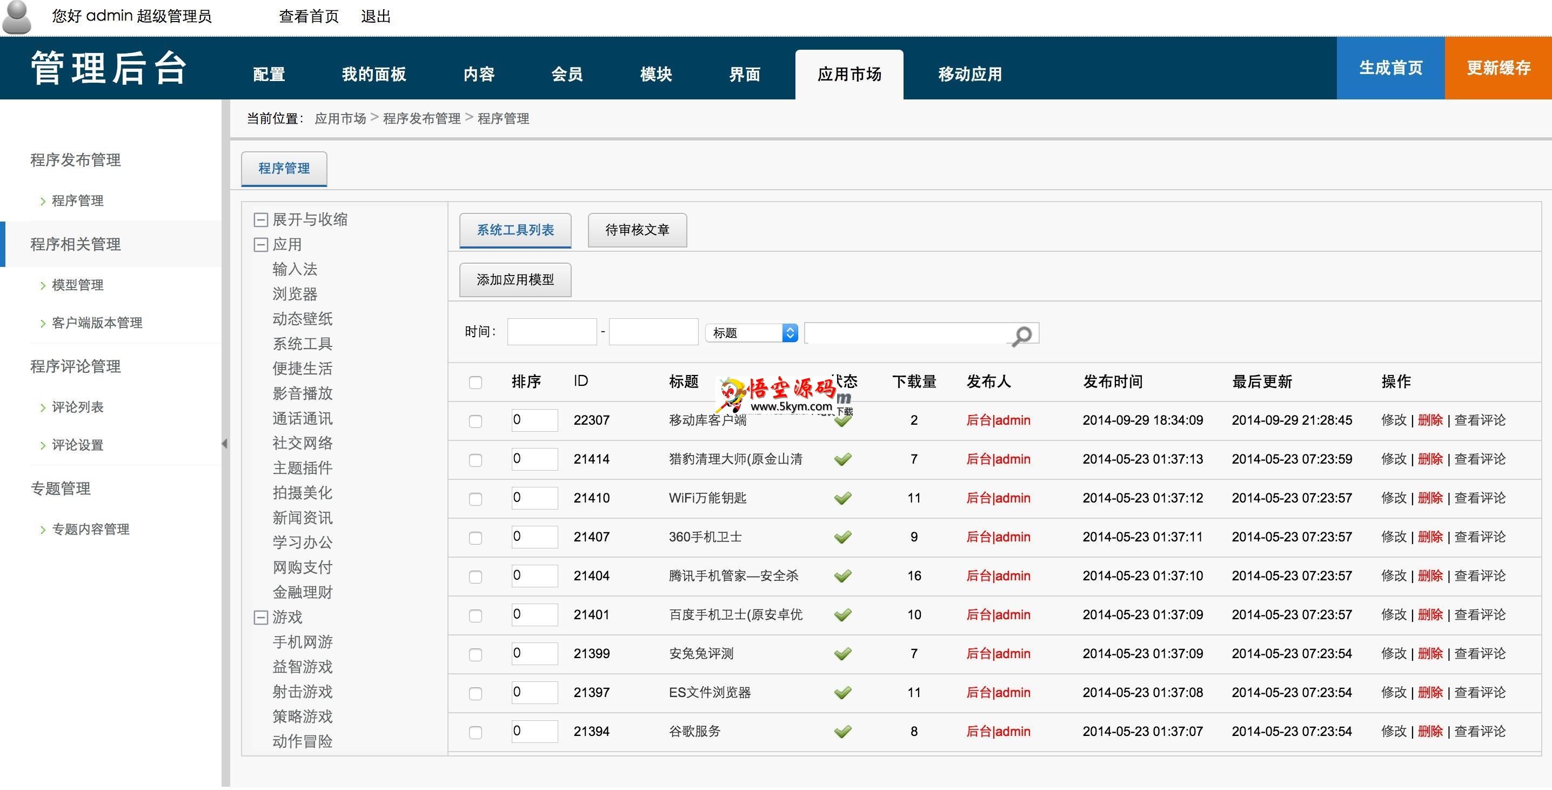This screenshot has width=1552, height=790.
Task: Click green checkmark status for 安兔兔评测
Action: pyautogui.click(x=843, y=654)
